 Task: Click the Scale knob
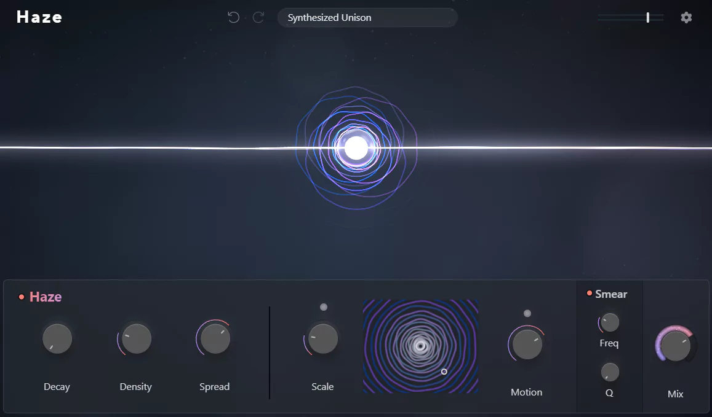[x=322, y=338]
